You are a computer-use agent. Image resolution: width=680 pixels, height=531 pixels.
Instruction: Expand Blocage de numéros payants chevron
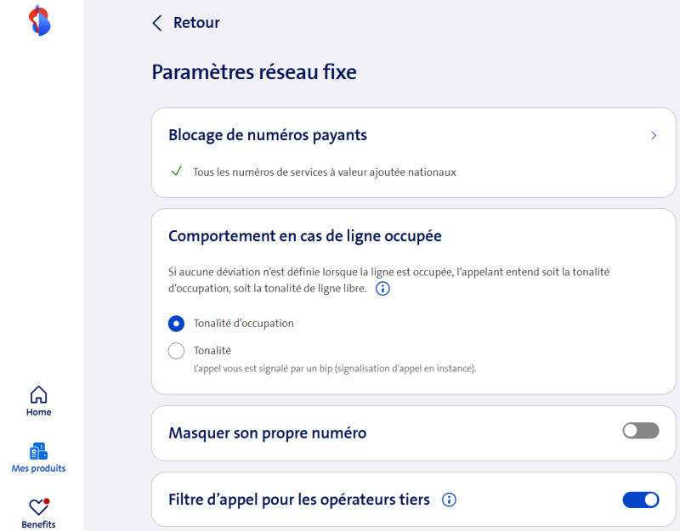(653, 135)
